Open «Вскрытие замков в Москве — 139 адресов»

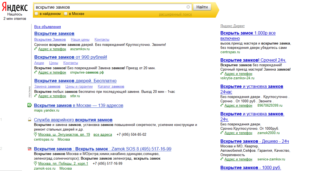pos(79,105)
